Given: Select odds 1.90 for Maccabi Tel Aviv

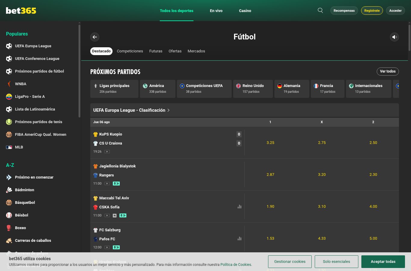Looking at the screenshot, I should coord(270,207).
